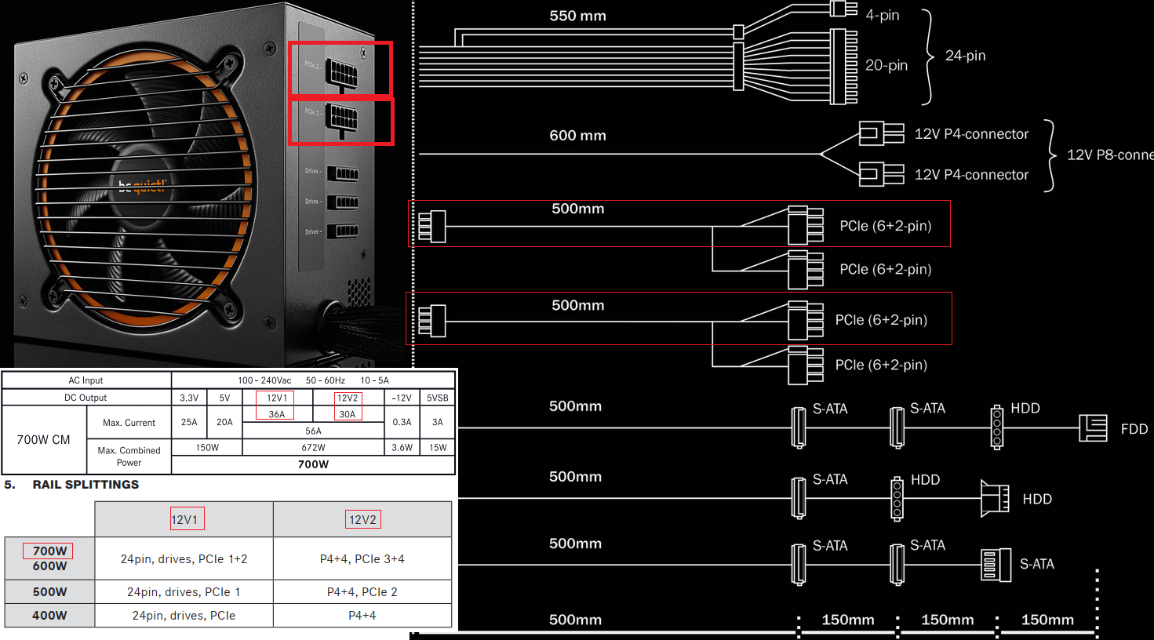Click the "24-pin" label
Image resolution: width=1154 pixels, height=640 pixels.
click(x=965, y=55)
